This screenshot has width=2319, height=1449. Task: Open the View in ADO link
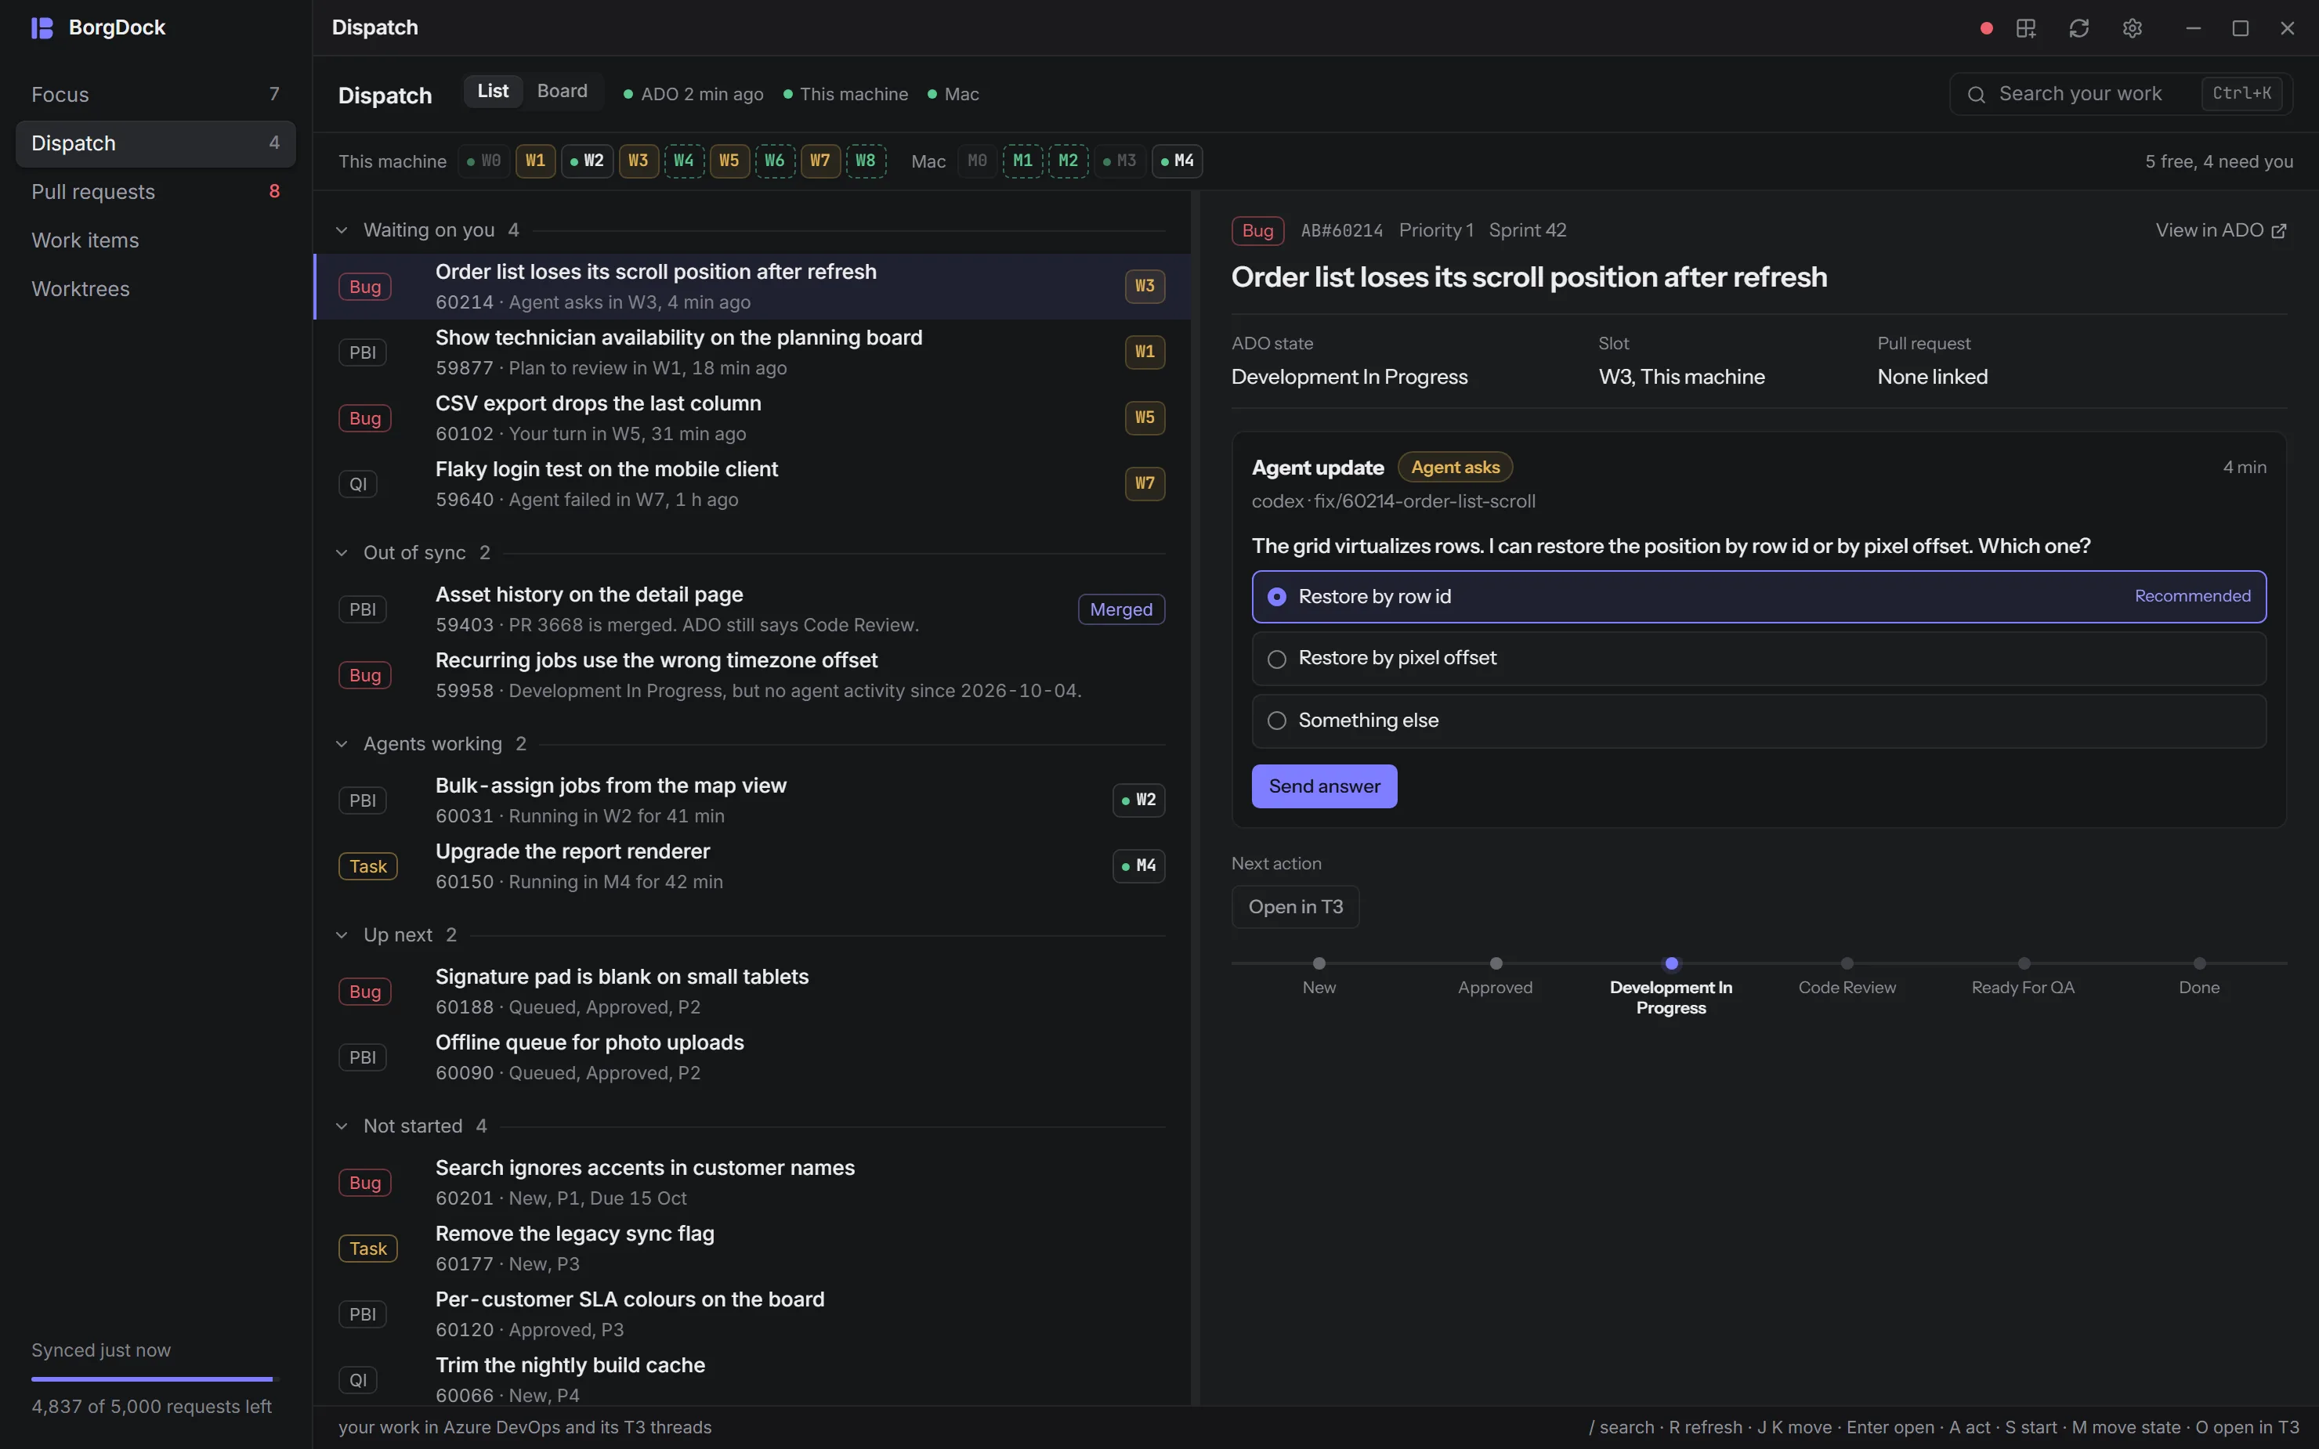(x=2221, y=231)
